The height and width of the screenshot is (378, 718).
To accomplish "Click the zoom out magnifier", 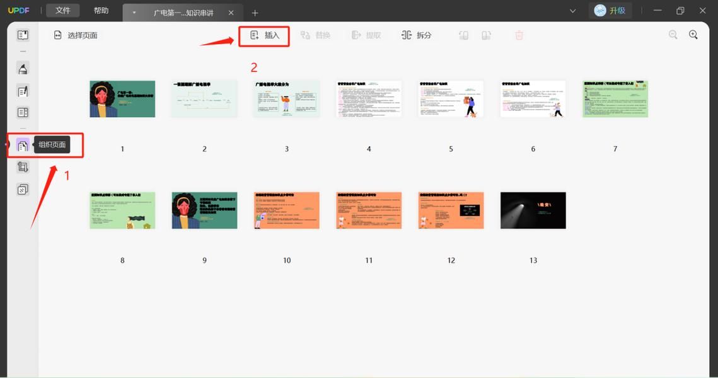I will click(x=673, y=35).
